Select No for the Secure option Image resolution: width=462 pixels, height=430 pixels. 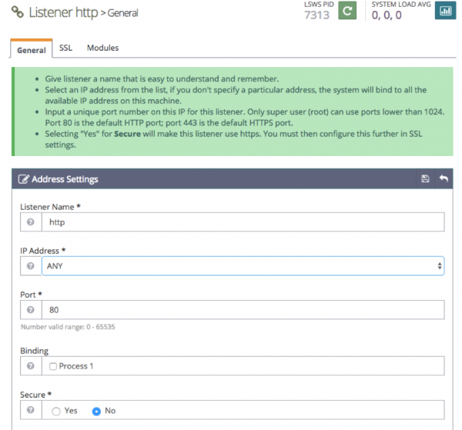(96, 411)
